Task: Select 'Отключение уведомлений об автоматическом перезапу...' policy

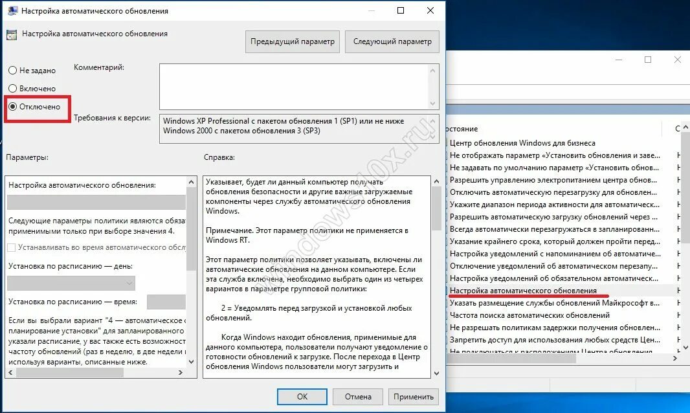Action: 553,267
